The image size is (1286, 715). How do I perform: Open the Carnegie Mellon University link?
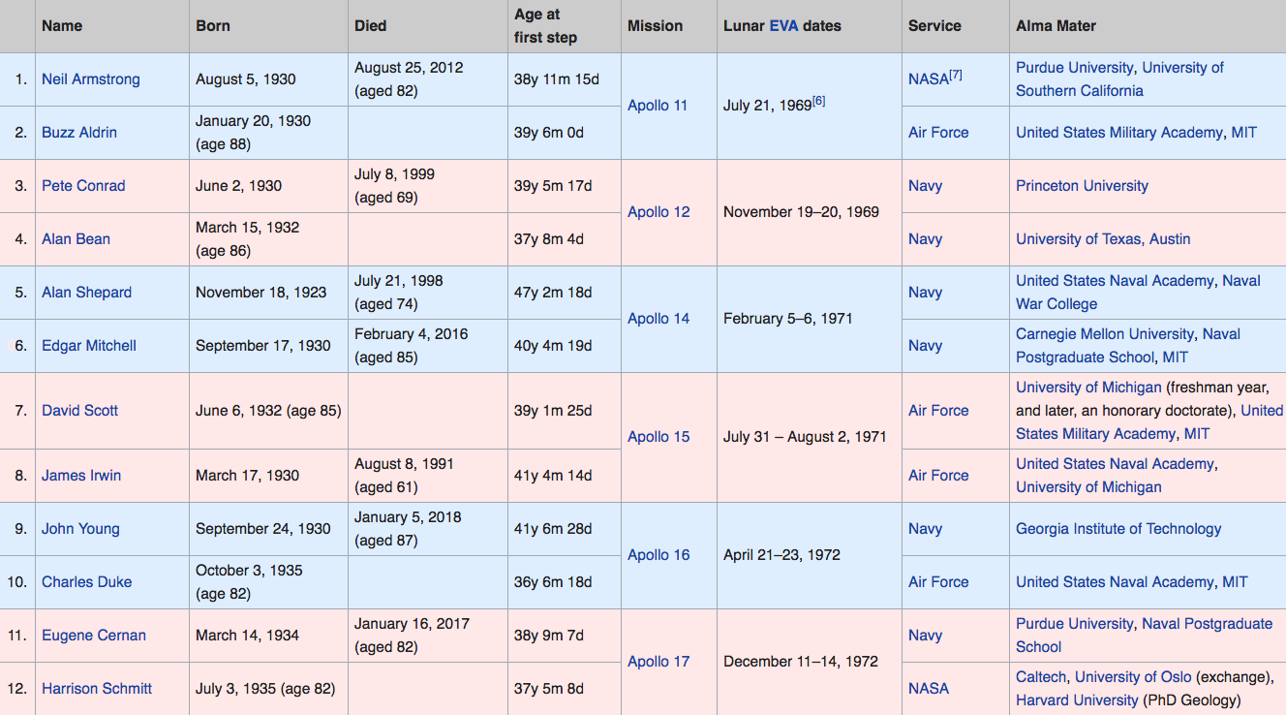pos(1105,334)
